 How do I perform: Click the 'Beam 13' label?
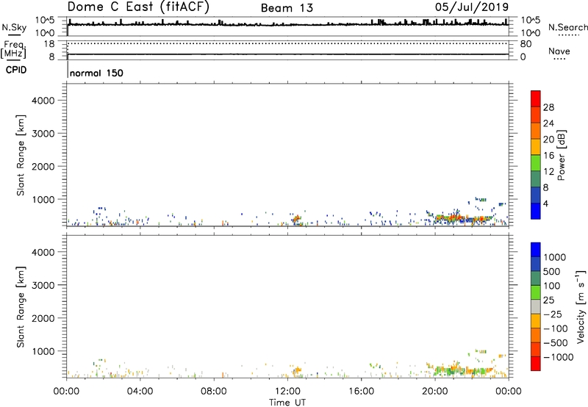click(x=287, y=8)
